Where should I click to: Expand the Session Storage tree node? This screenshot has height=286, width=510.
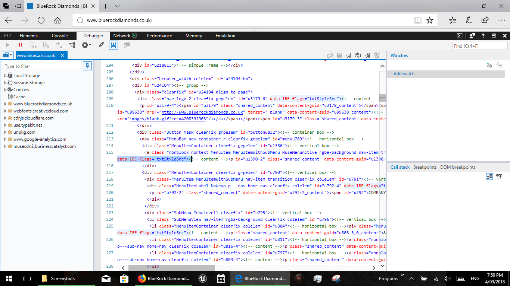[5, 83]
